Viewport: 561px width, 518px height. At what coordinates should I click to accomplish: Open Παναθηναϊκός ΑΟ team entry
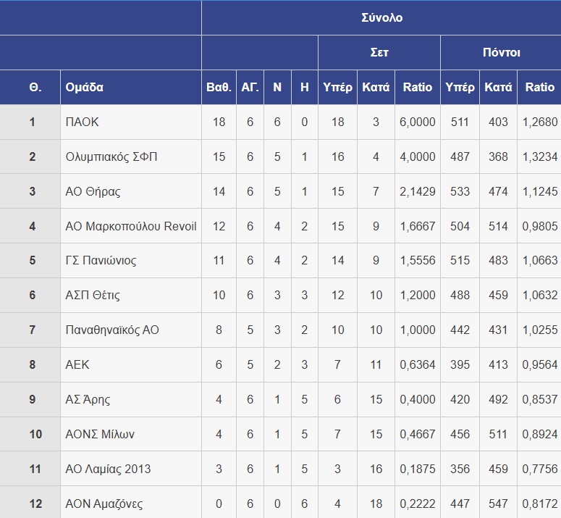(111, 330)
